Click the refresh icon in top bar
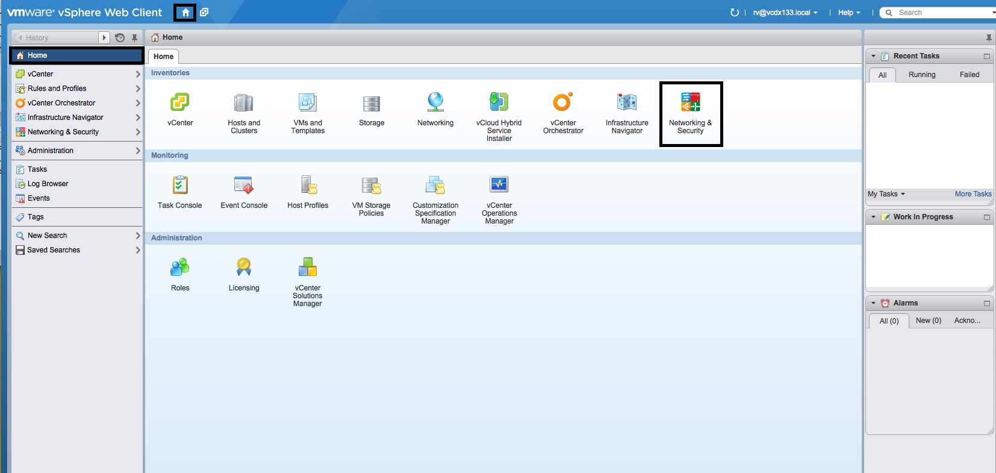Image resolution: width=996 pixels, height=473 pixels. coord(734,13)
